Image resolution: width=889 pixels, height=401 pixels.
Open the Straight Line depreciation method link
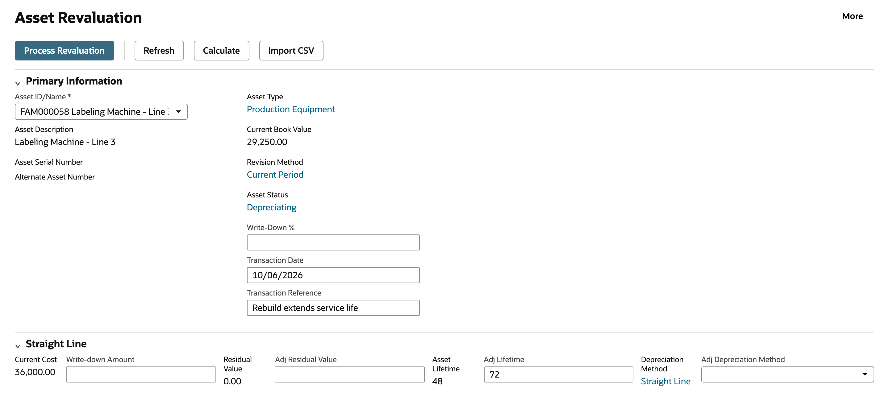tap(666, 381)
